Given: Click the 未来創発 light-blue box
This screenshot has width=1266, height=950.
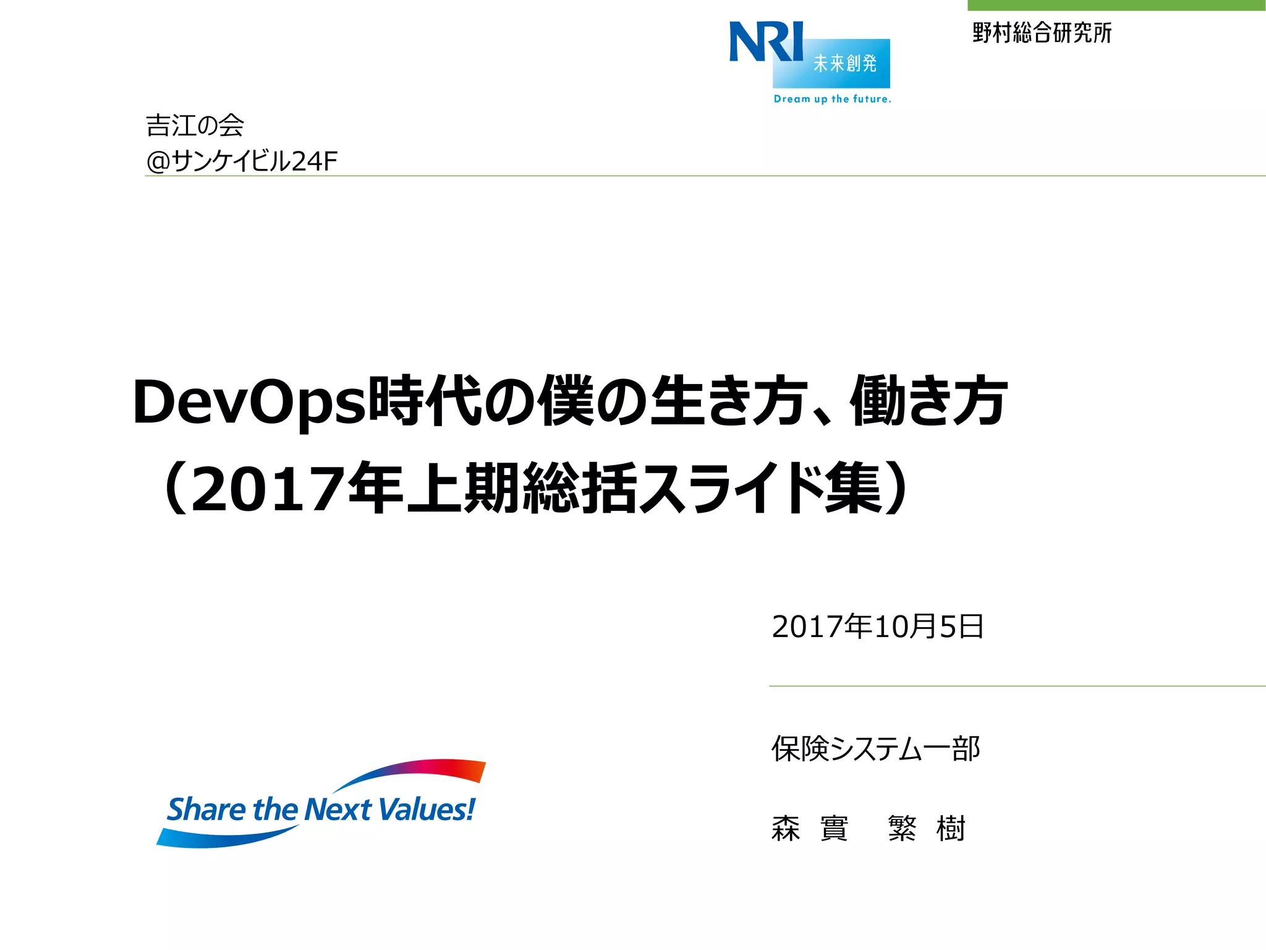Looking at the screenshot, I should click(x=844, y=64).
